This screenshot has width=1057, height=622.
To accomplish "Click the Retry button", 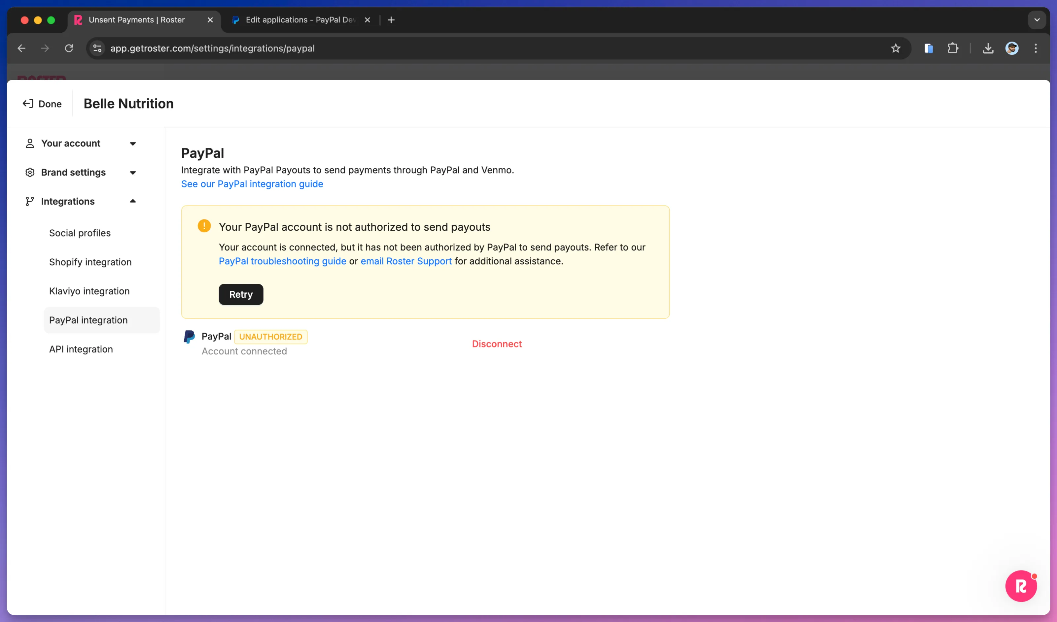I will pyautogui.click(x=241, y=294).
